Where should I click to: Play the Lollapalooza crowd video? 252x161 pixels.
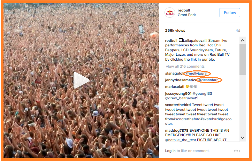click(x=81, y=80)
